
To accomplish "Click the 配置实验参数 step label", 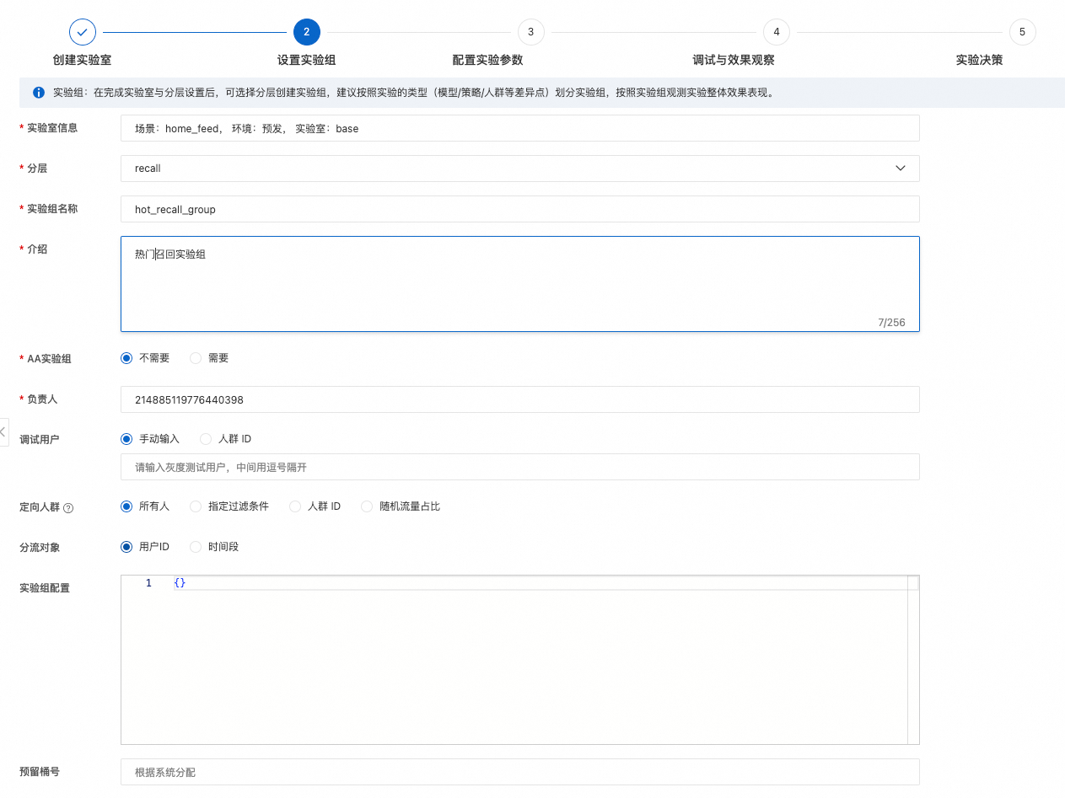I will pos(488,61).
